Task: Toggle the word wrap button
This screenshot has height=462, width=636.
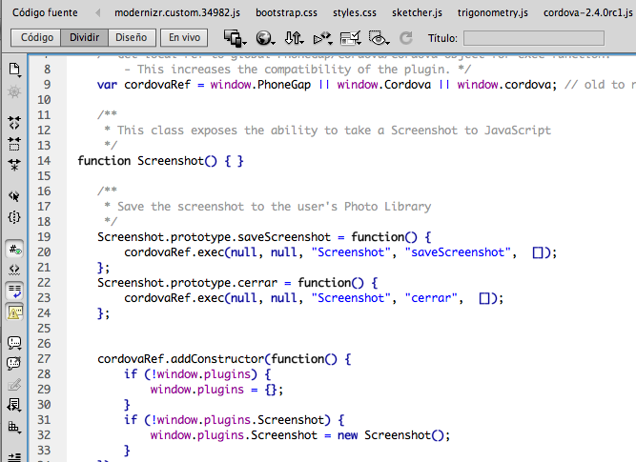Action: (x=14, y=290)
